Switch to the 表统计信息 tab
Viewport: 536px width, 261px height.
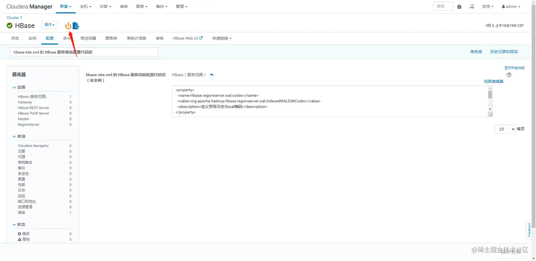click(136, 38)
